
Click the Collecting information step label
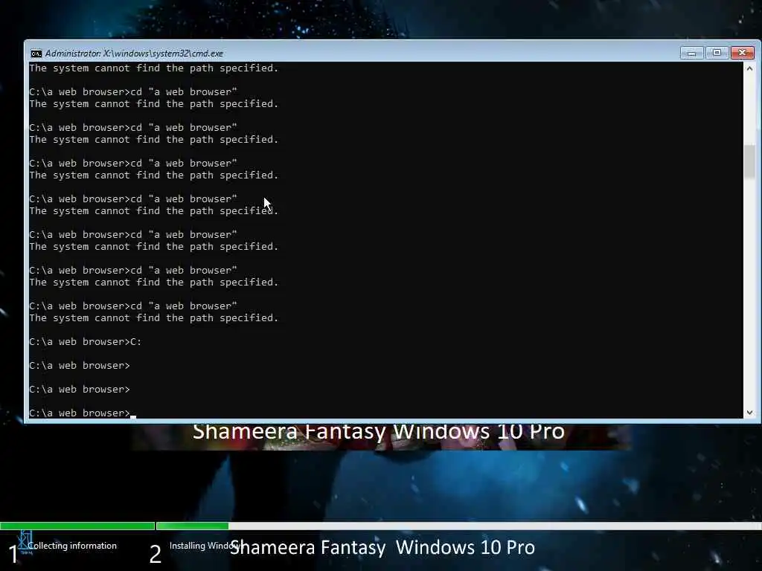tap(72, 546)
